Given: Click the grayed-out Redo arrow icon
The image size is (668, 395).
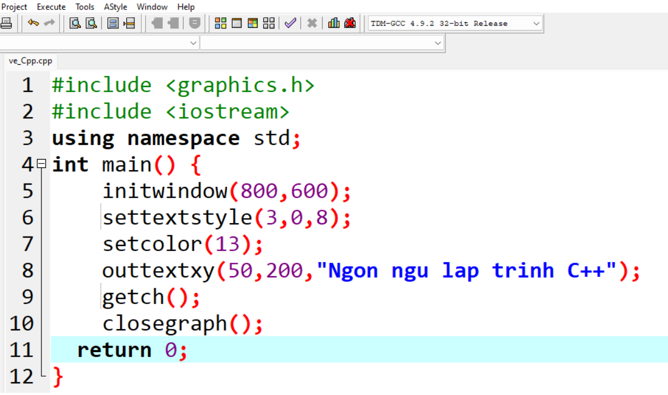Looking at the screenshot, I should click(x=49, y=23).
